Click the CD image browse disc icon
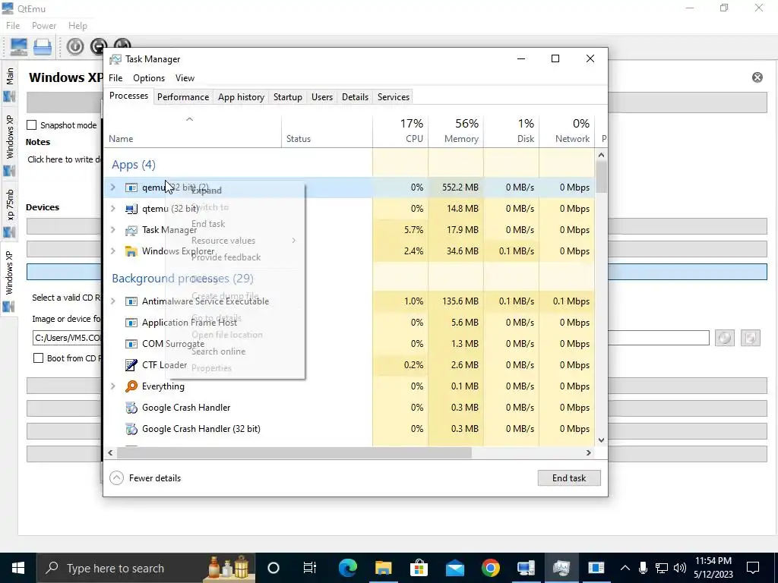This screenshot has height=583, width=778. point(724,338)
